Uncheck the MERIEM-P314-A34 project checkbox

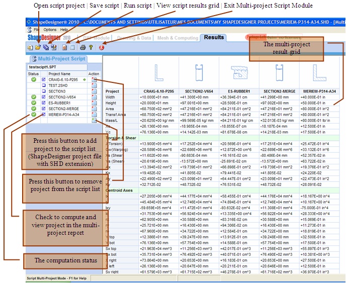[x=44, y=115]
